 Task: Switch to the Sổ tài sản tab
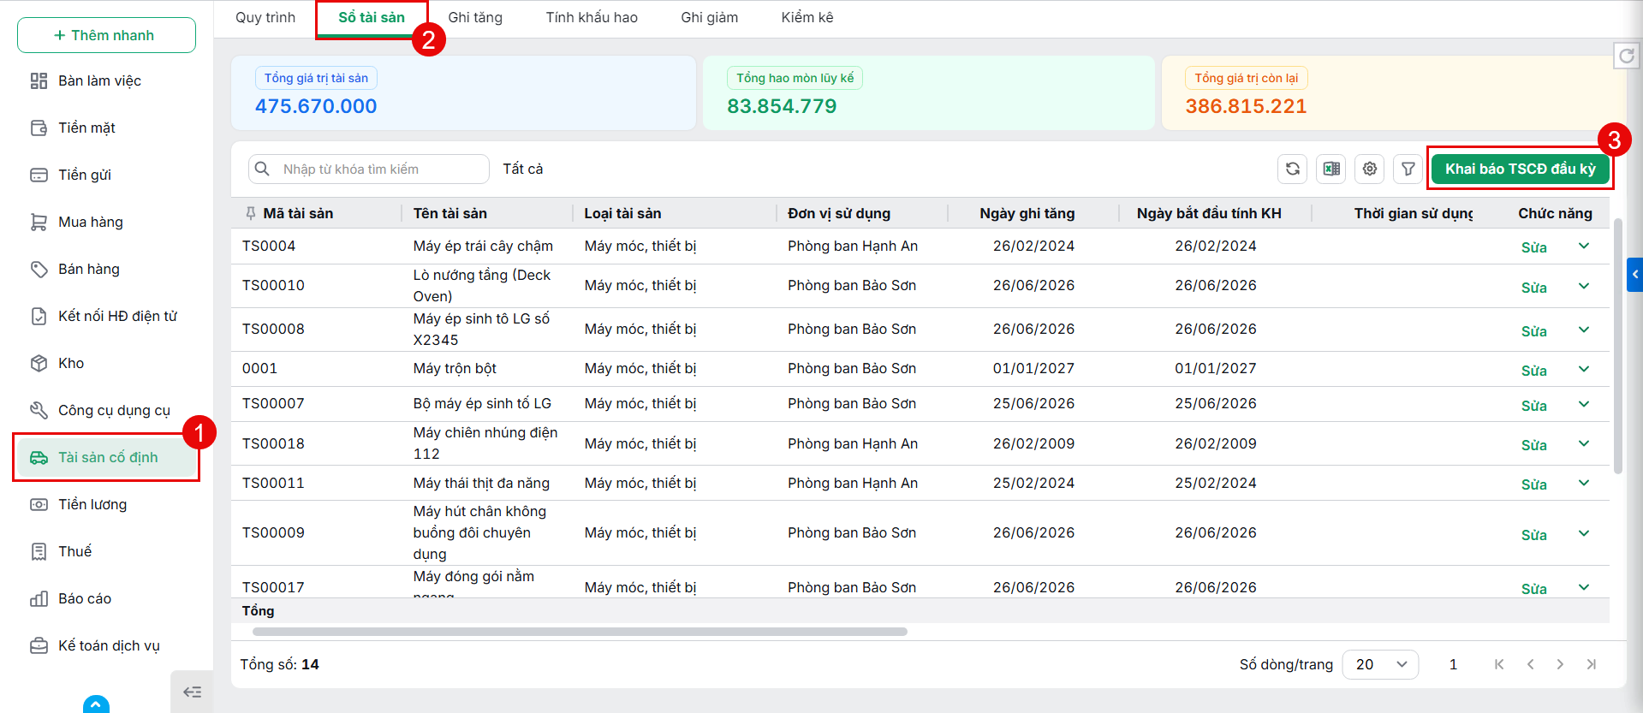coord(372,17)
